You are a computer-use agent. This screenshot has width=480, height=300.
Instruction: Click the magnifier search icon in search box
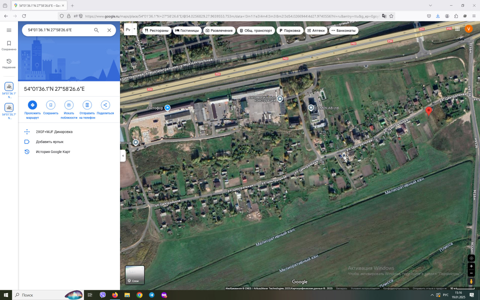pyautogui.click(x=96, y=30)
